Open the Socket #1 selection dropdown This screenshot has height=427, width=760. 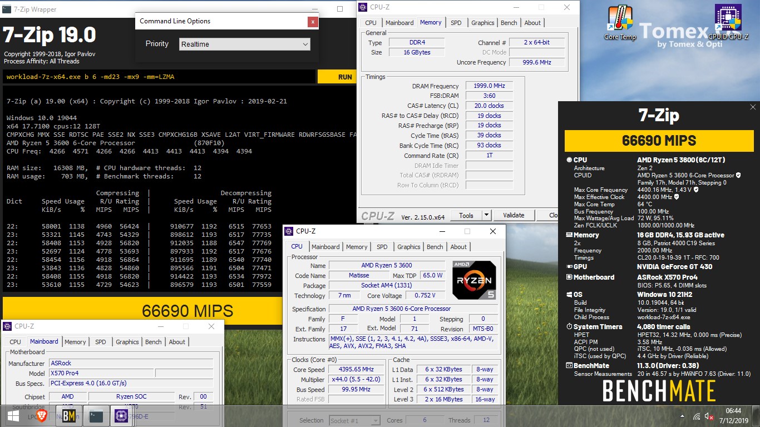coord(354,420)
